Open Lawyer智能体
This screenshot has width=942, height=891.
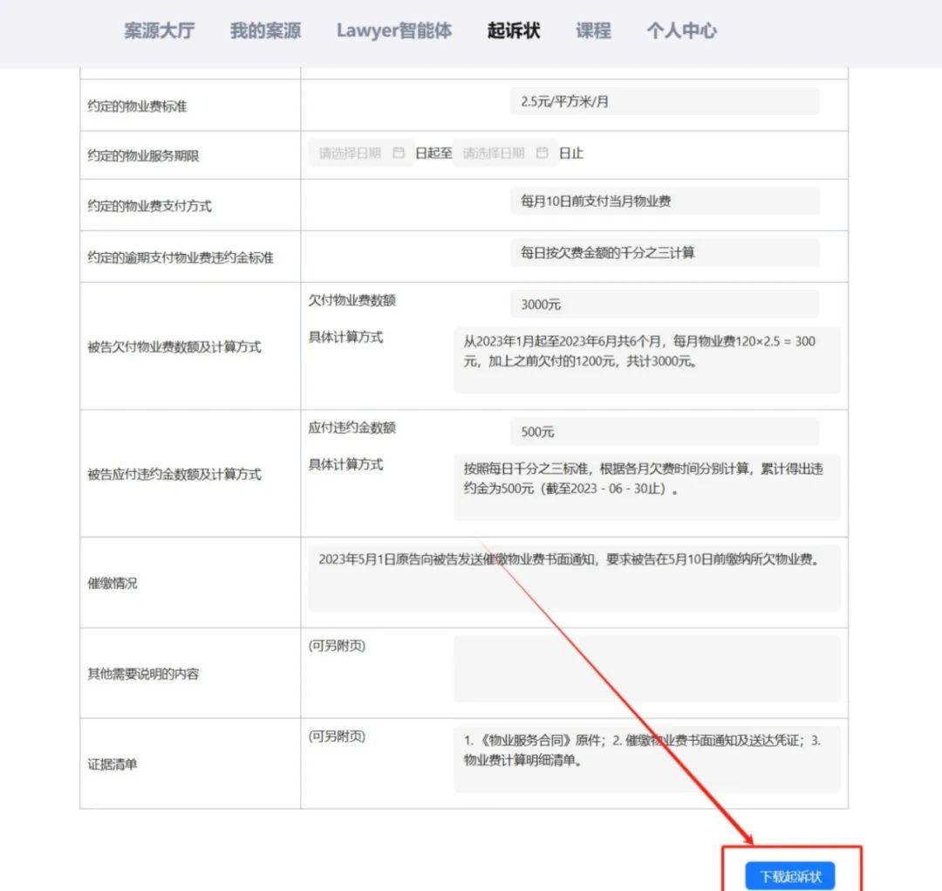(394, 31)
